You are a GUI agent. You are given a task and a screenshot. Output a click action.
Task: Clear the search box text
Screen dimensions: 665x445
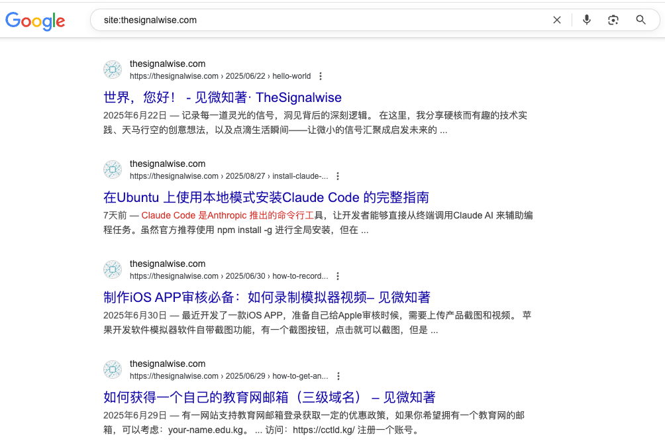pyautogui.click(x=557, y=20)
